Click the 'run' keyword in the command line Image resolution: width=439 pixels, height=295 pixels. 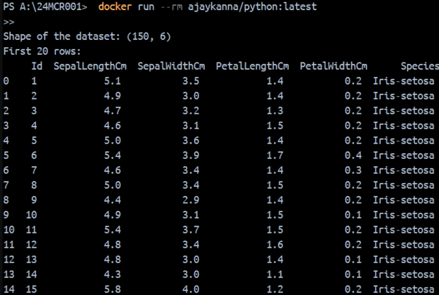coord(146,7)
